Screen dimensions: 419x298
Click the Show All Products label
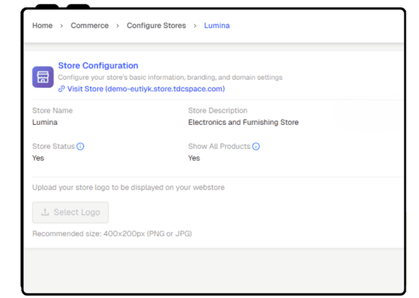(x=219, y=147)
